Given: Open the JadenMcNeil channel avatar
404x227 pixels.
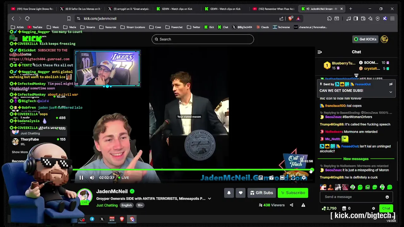Looking at the screenshot, I should click(85, 196).
